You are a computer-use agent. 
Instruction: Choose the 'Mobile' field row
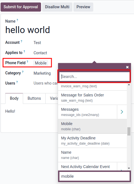click(92, 126)
